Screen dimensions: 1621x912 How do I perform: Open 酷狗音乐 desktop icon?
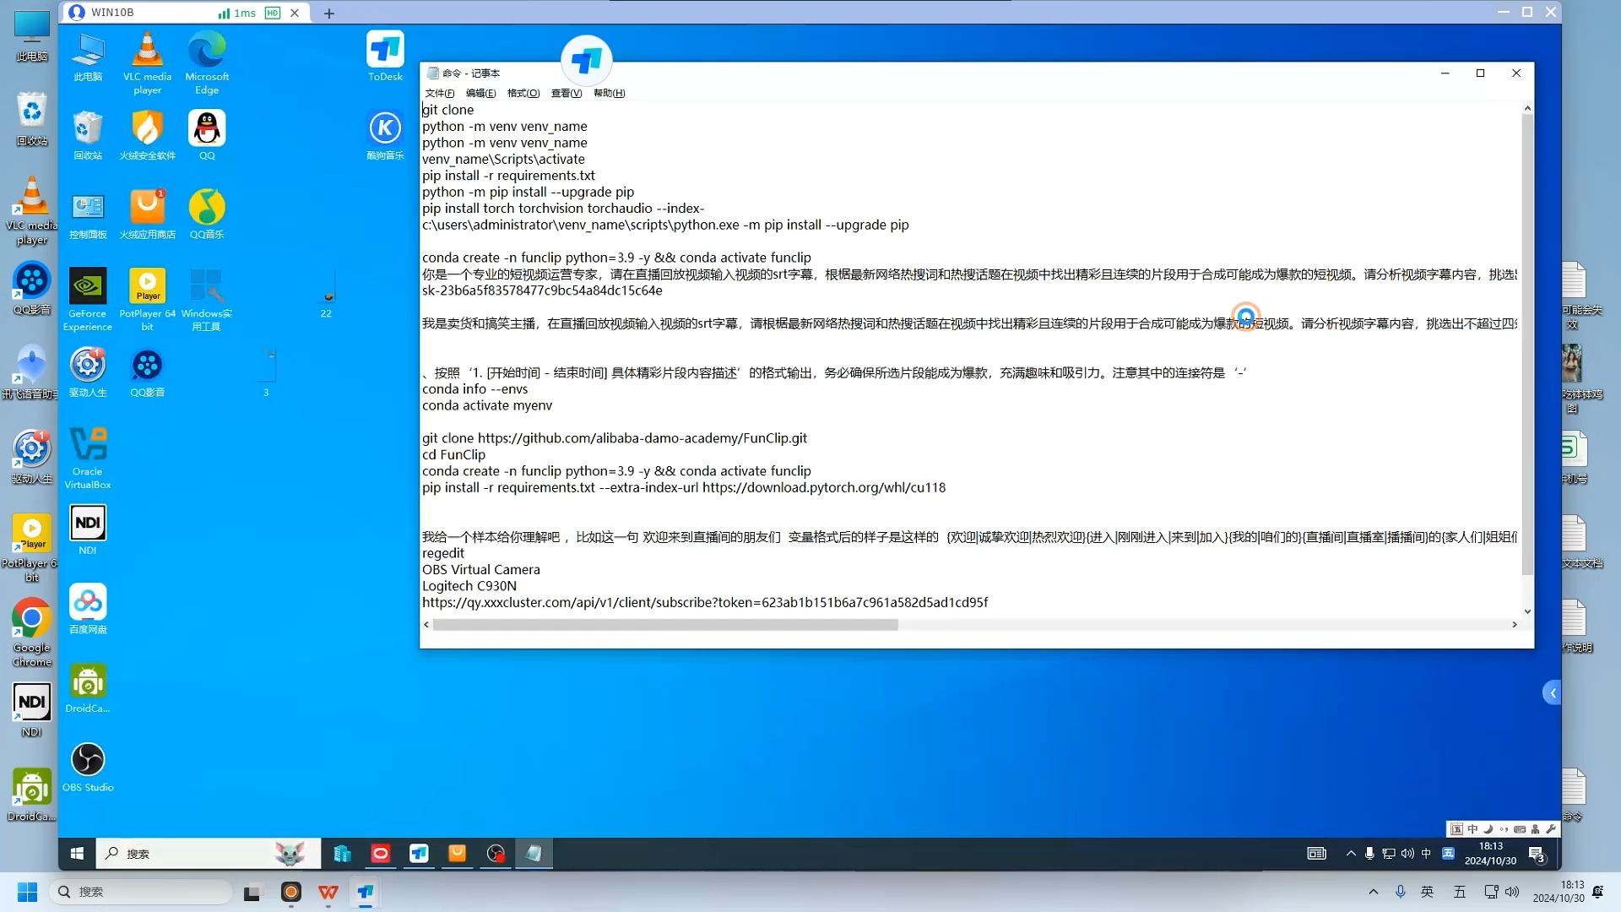pyautogui.click(x=385, y=135)
